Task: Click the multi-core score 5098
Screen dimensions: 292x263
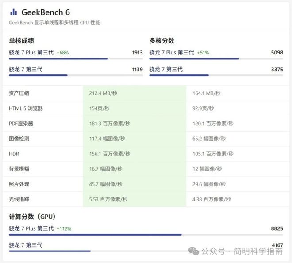Action: (x=277, y=53)
